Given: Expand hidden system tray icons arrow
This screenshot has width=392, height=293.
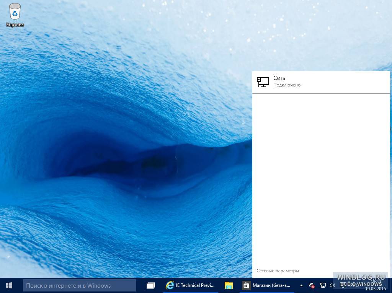Looking at the screenshot, I should [x=301, y=285].
